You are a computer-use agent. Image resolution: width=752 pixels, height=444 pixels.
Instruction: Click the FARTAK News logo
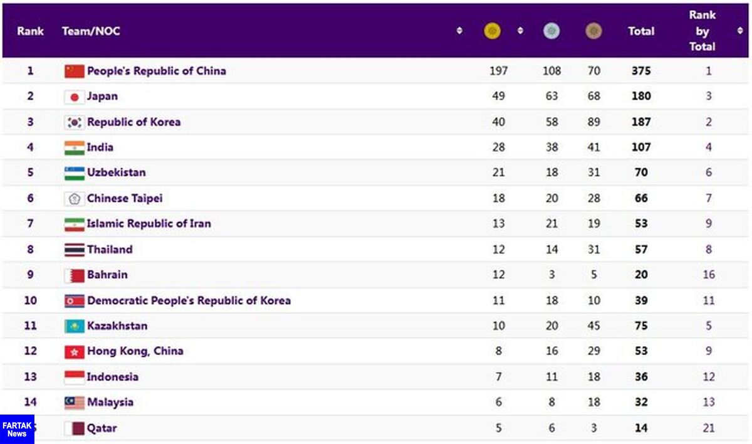click(17, 429)
